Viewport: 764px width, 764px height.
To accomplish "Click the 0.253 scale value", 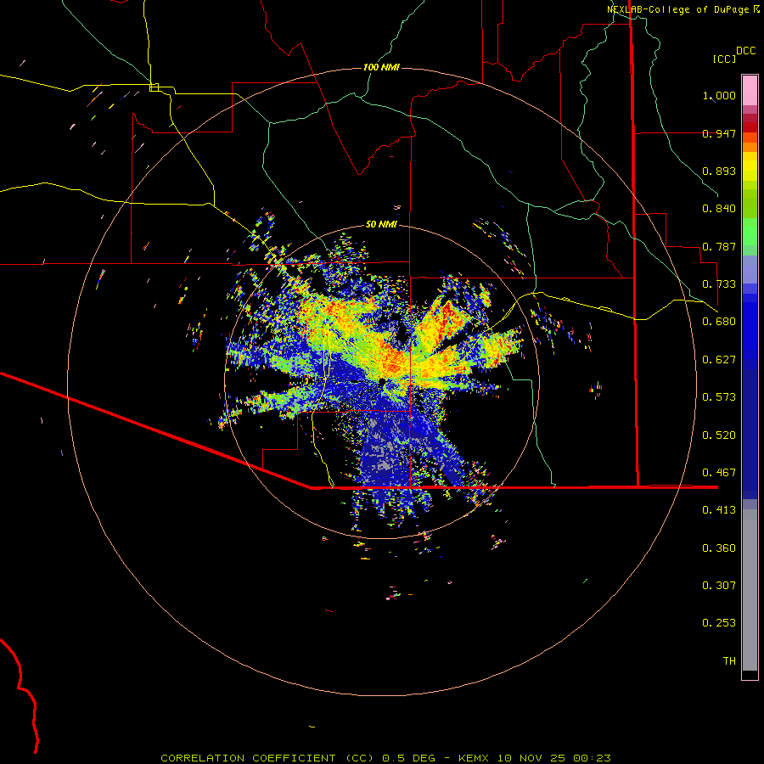I will [719, 623].
